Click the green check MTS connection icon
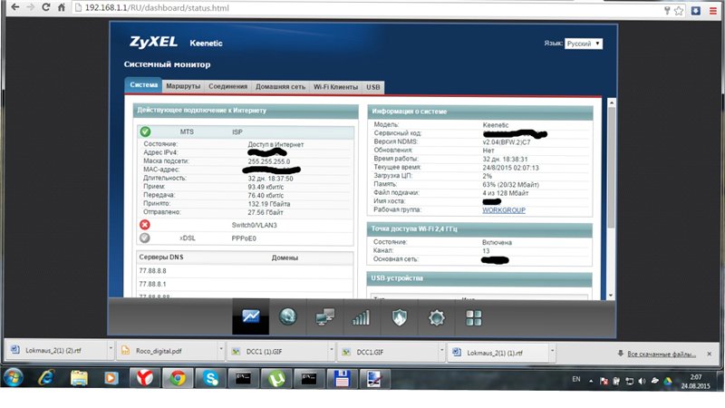This screenshot has width=725, height=408. point(145,131)
